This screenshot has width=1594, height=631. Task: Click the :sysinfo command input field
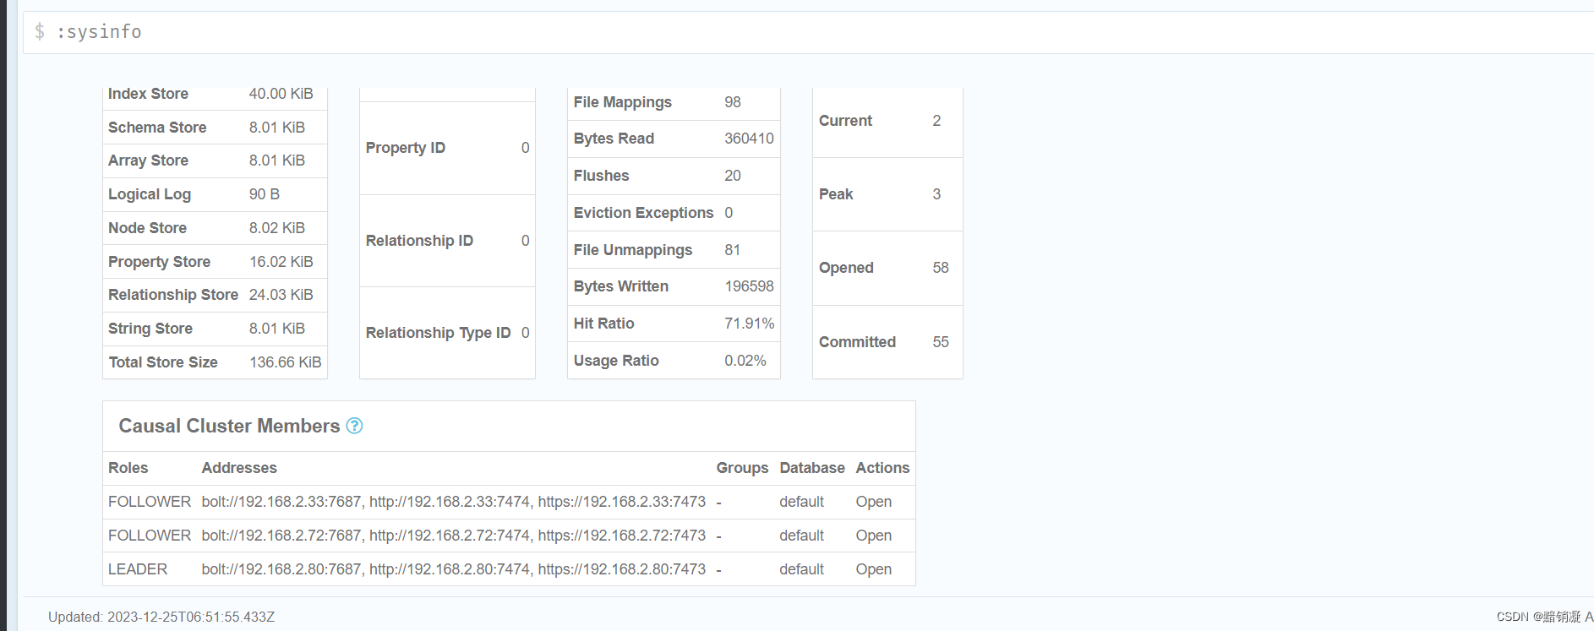point(808,32)
